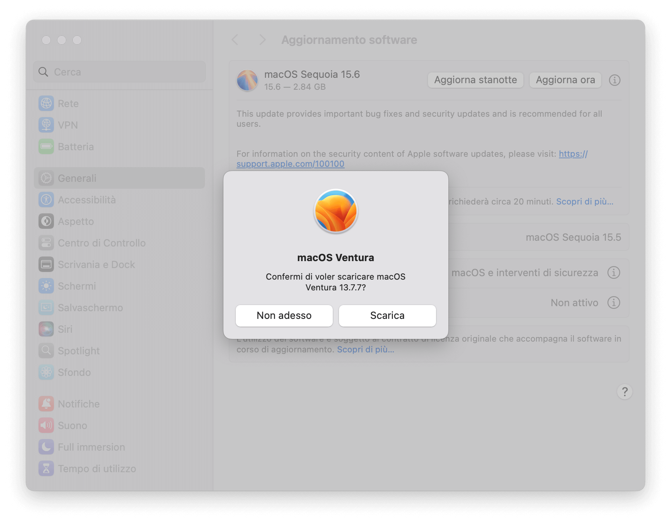
Task: Click the Aspetto icon
Action: [x=46, y=221]
